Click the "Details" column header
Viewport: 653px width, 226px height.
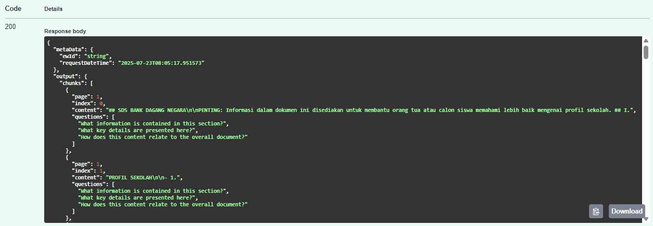point(54,9)
